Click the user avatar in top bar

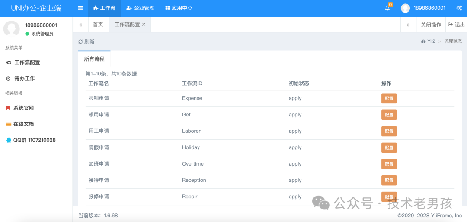pos(405,8)
